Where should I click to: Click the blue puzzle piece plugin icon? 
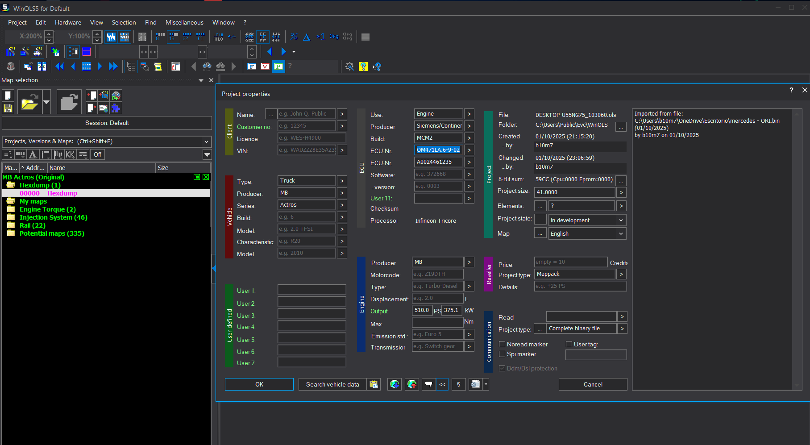[116, 108]
